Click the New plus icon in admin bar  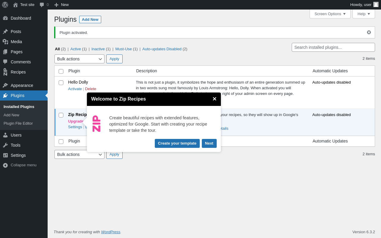[56, 5]
